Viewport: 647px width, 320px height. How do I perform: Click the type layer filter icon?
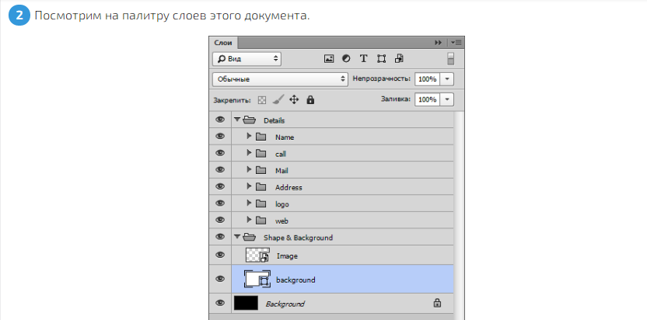(363, 58)
